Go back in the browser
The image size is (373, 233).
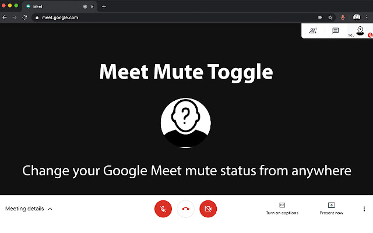point(4,17)
